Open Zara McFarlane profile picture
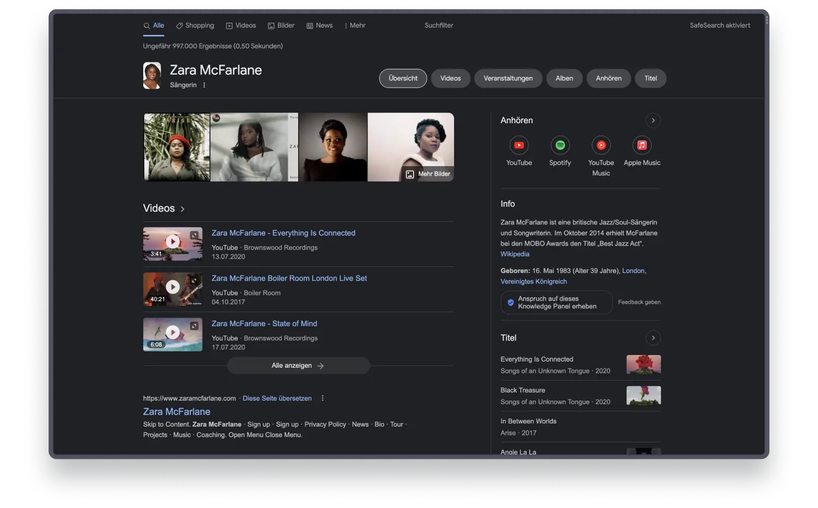Image resolution: width=818 pixels, height=508 pixels. point(152,75)
